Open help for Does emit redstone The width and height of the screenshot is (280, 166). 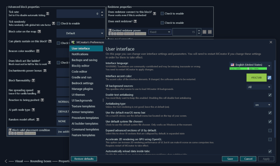[x=135, y=21]
